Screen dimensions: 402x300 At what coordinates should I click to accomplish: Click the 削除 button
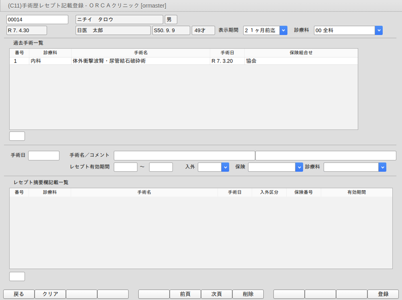[x=248, y=294]
